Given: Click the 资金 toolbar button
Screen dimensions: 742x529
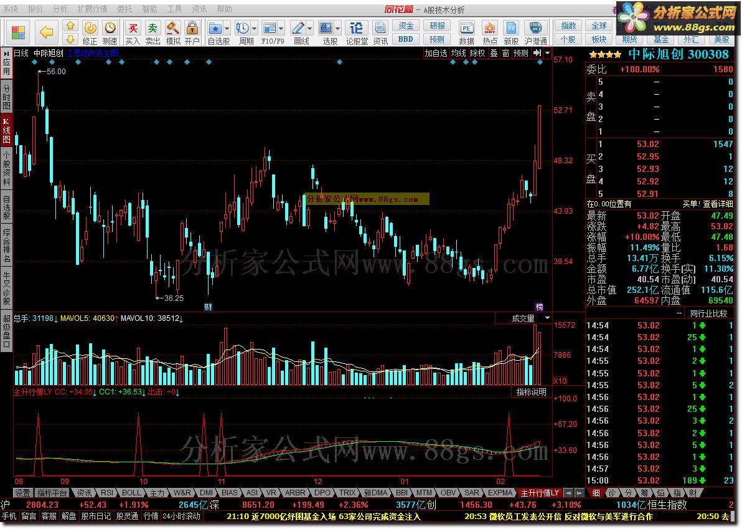Looking at the screenshot, I should coord(405,26).
